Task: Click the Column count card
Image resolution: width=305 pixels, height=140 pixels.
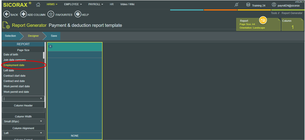Action: pos(293,25)
